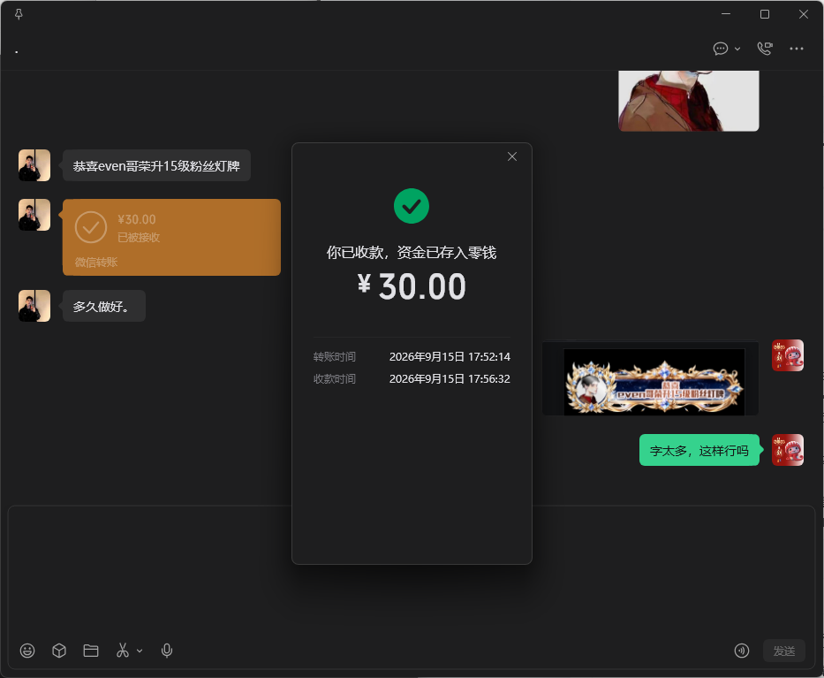
Task: Click the contact avatar beside 多久做好。
Action: tap(34, 306)
